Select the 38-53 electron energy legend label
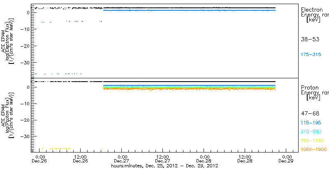 [310, 39]
